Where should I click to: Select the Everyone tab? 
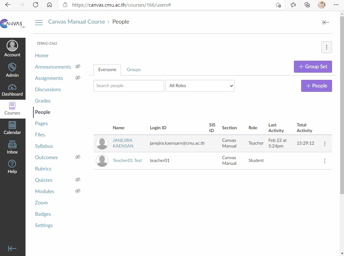pos(107,70)
